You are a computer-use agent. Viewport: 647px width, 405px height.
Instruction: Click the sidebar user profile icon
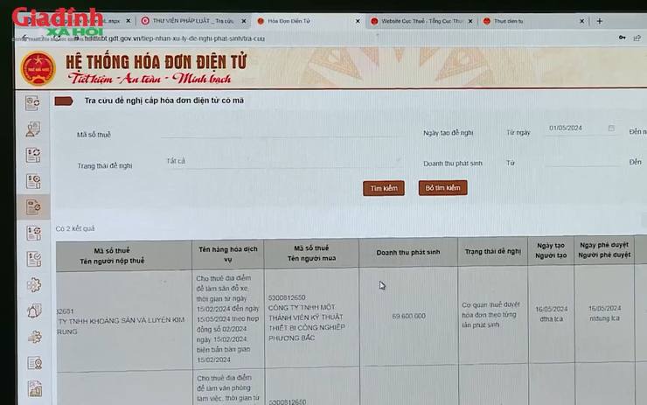coord(33,129)
